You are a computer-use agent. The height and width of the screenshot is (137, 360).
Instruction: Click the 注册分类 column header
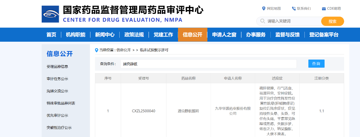322,78
